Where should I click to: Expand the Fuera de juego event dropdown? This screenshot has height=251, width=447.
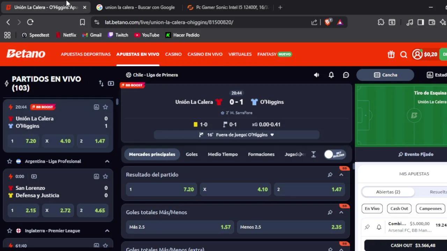[272, 135]
